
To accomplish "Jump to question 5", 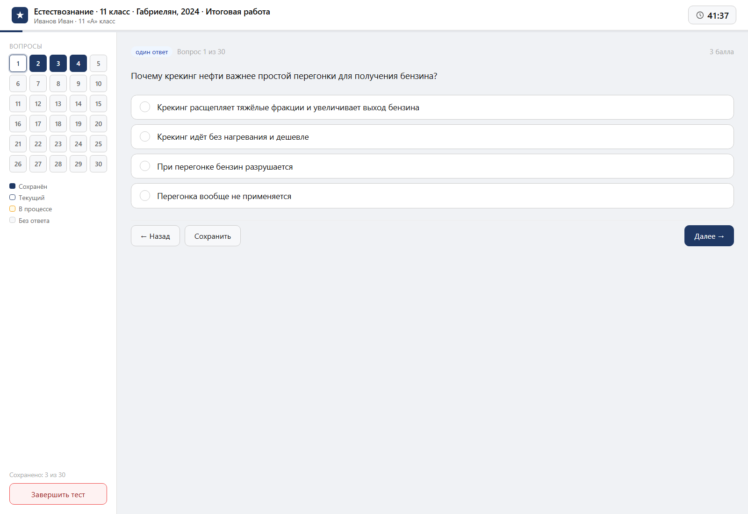I will point(98,64).
